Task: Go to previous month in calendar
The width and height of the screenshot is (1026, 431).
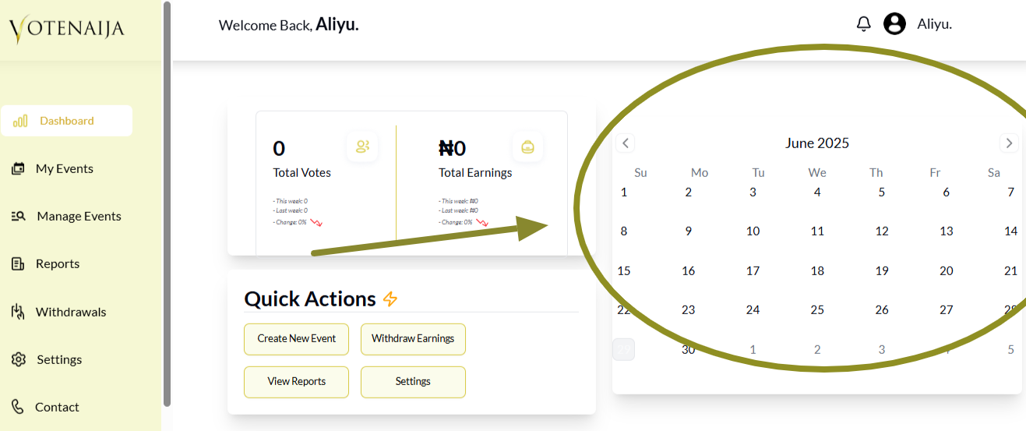Action: [x=625, y=143]
